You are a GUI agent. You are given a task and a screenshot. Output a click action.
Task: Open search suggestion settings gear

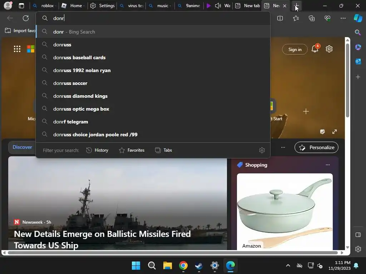(262, 150)
